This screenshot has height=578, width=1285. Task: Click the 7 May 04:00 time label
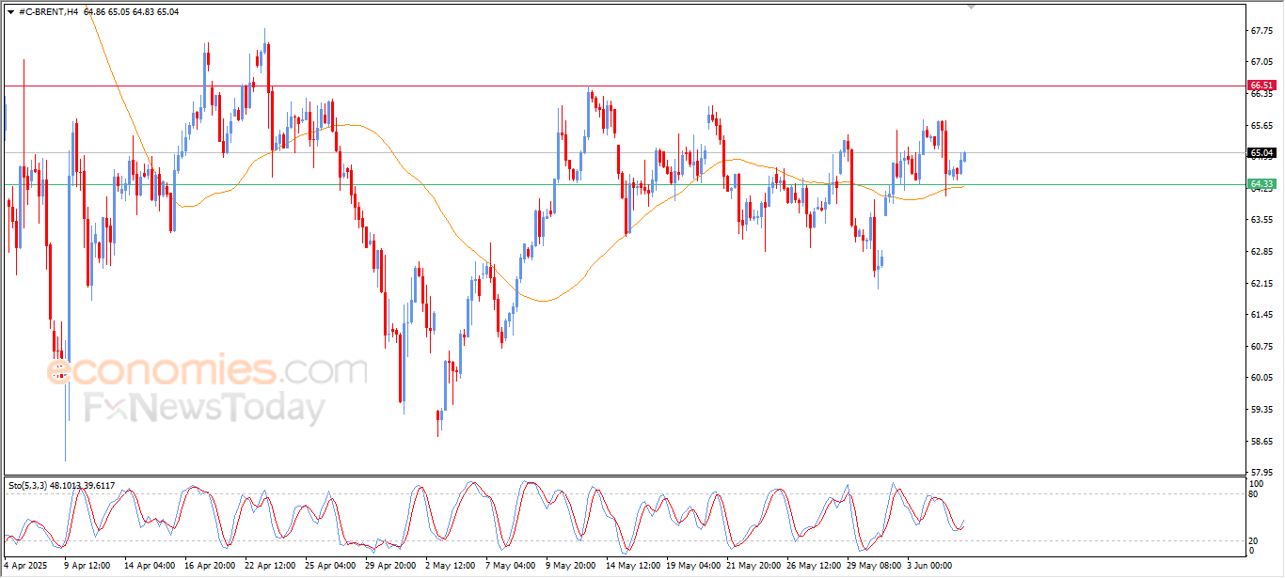510,566
